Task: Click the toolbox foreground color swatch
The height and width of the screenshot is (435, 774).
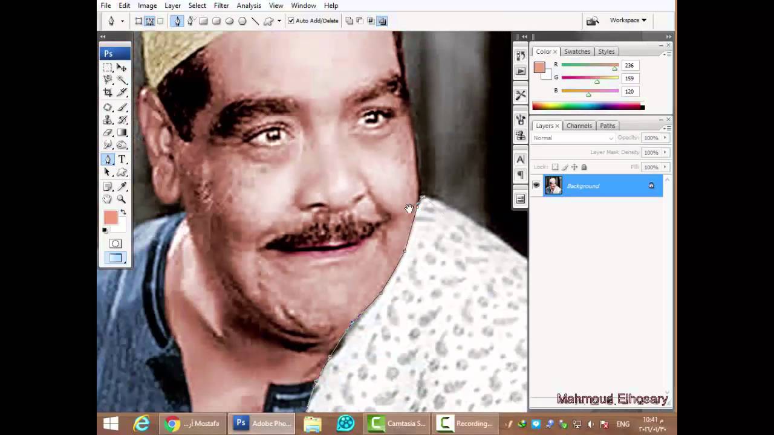Action: [110, 217]
